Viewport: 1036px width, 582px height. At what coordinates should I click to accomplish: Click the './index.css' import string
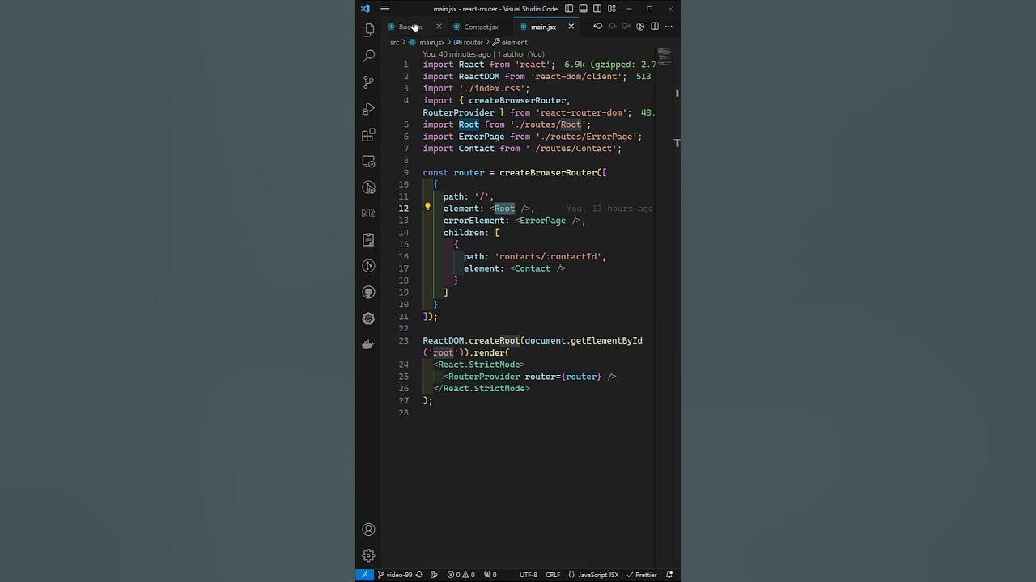tap(491, 88)
